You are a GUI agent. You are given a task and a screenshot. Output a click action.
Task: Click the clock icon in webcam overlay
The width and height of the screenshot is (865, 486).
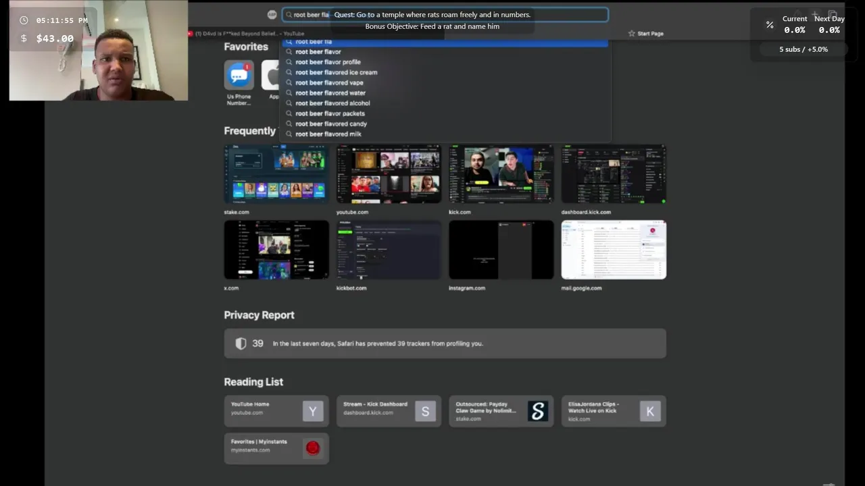pyautogui.click(x=24, y=20)
